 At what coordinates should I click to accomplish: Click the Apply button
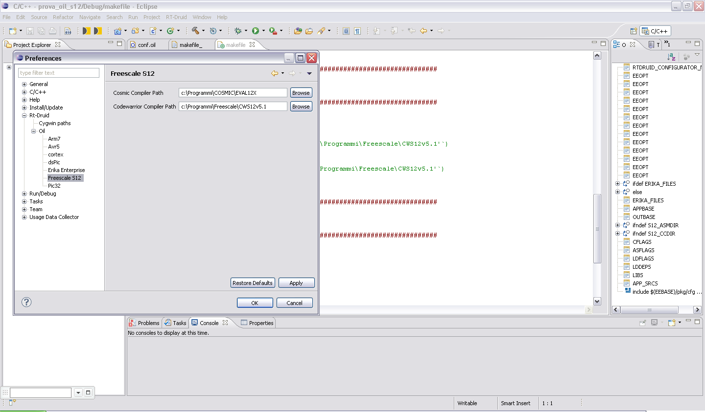pos(296,283)
